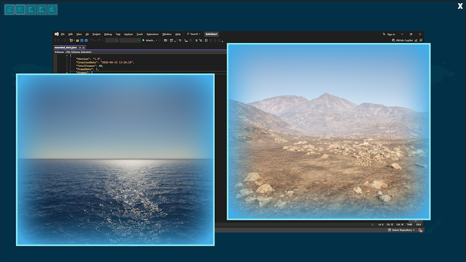The height and width of the screenshot is (262, 466).
Task: Click the New Project toolbar icon
Action: (71, 41)
